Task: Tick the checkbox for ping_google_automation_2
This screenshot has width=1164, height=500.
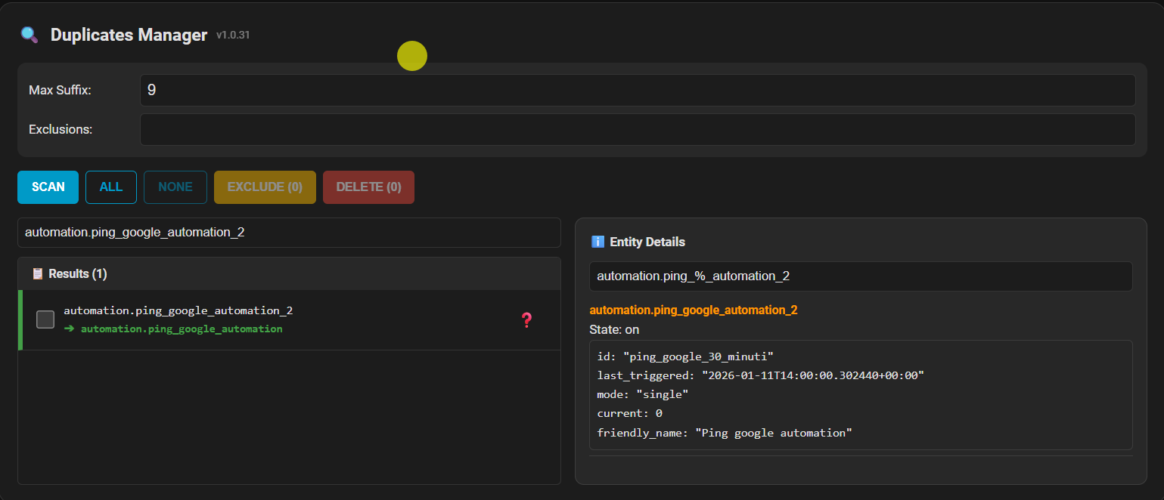Action: 45,319
